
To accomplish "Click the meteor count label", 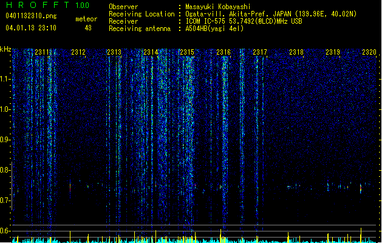I will pos(86,19).
